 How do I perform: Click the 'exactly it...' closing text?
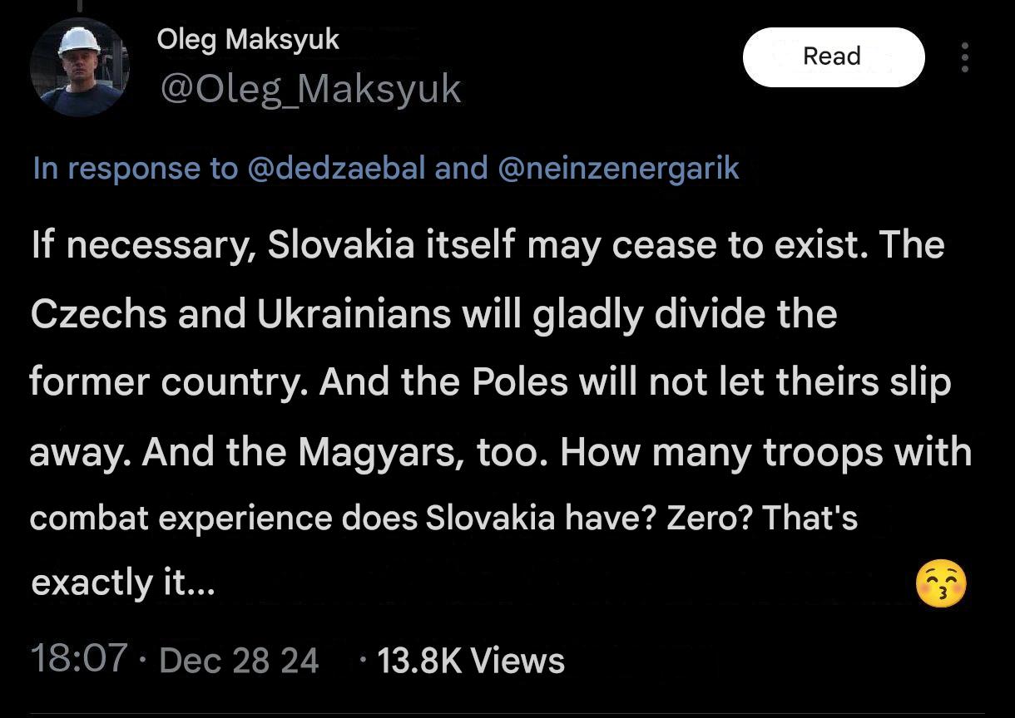[123, 583]
